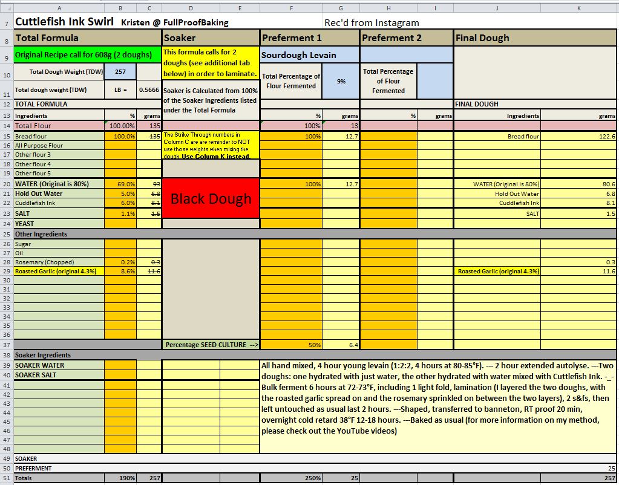Viewport: 619px width, 485px height.
Task: Select 'Other flour 3' row label
Action: pyautogui.click(x=59, y=155)
